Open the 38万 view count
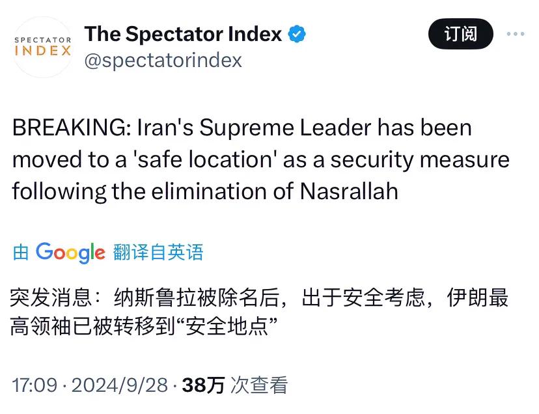 [x=203, y=385]
